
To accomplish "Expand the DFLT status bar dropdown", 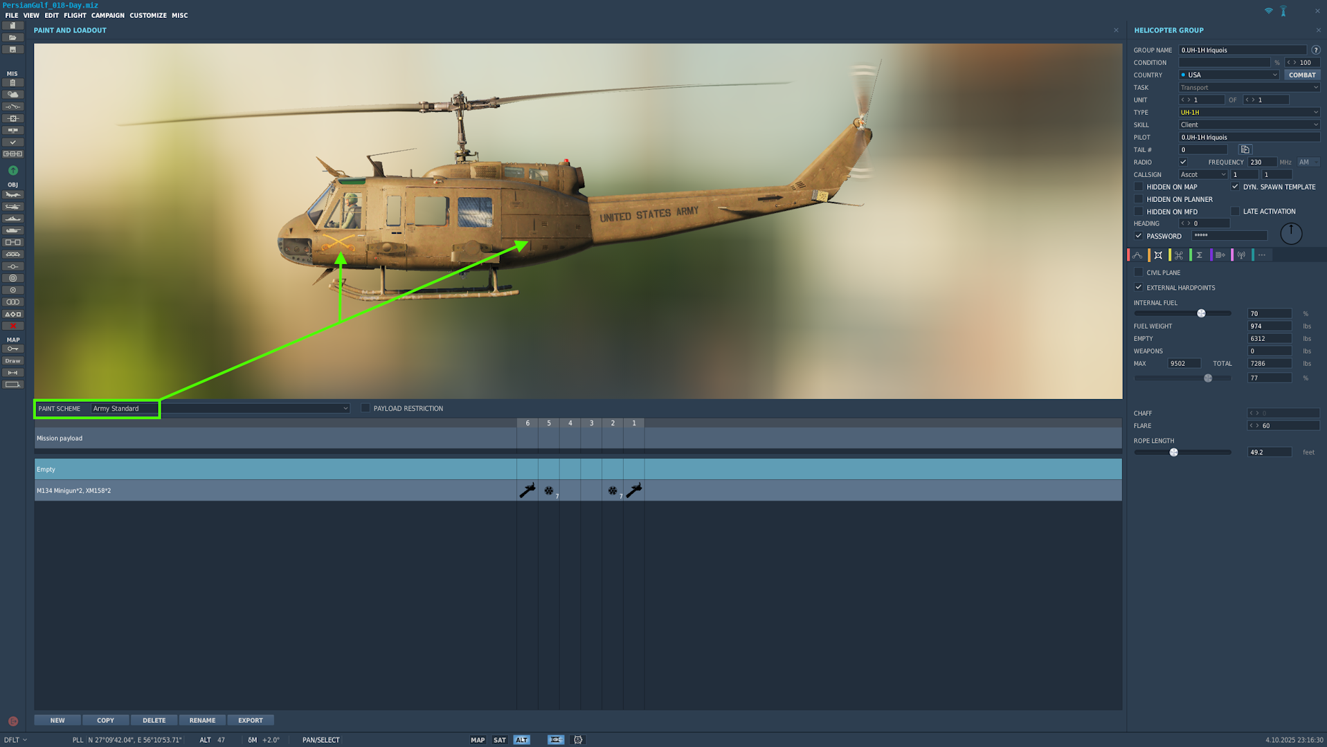I will point(15,740).
